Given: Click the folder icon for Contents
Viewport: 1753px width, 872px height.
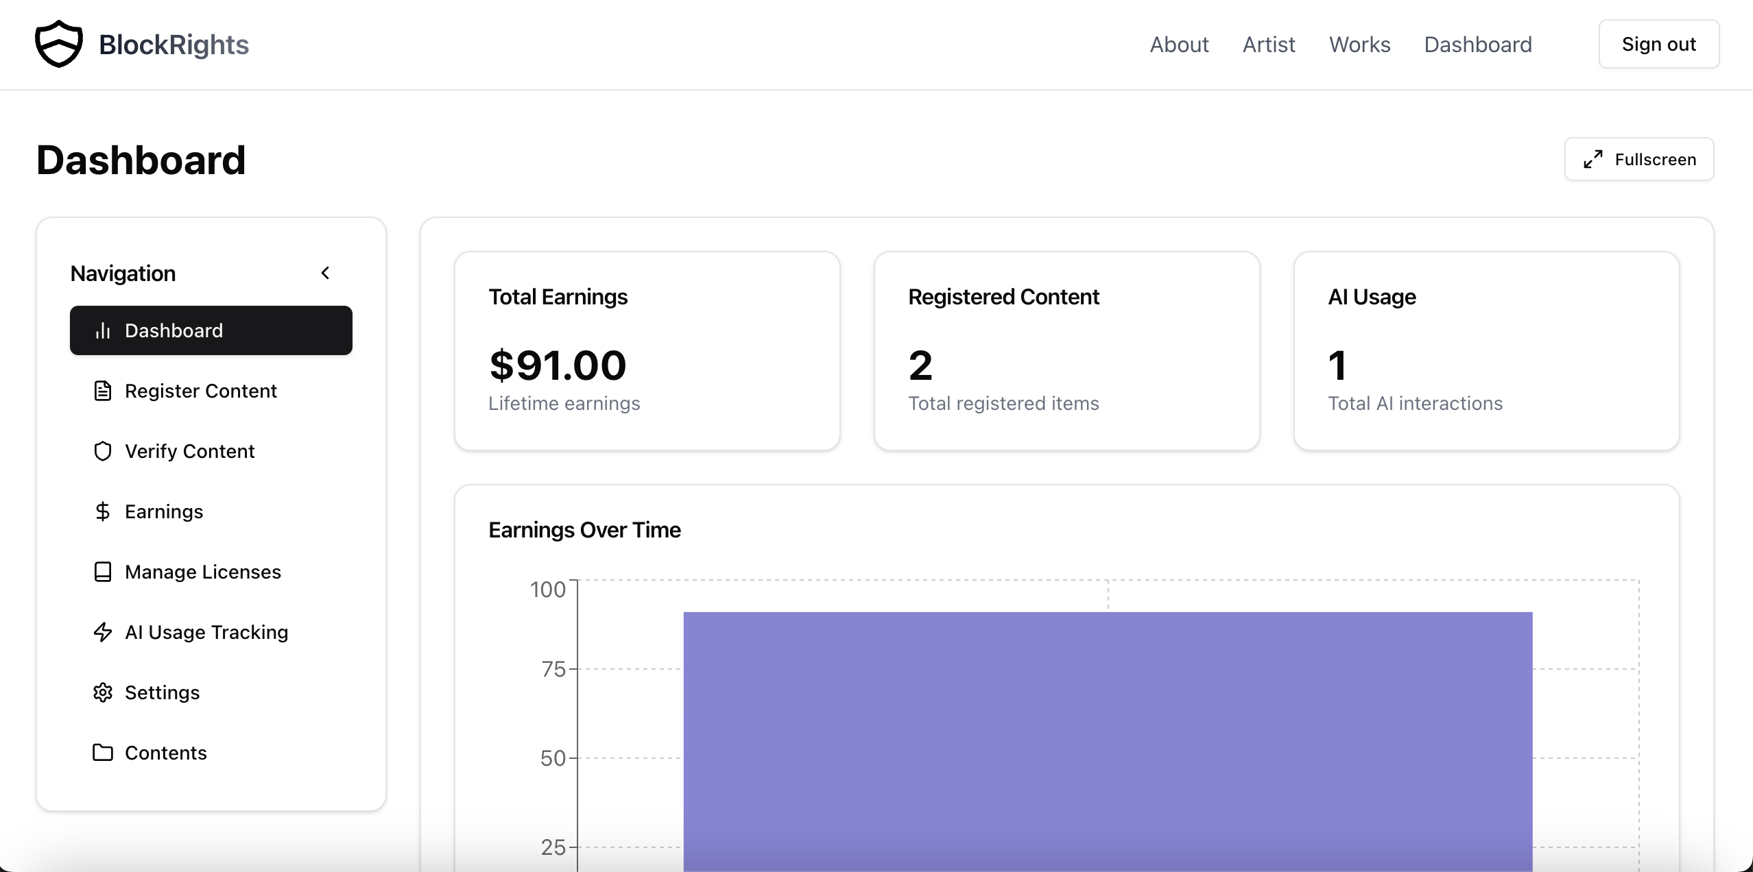Looking at the screenshot, I should [x=103, y=753].
